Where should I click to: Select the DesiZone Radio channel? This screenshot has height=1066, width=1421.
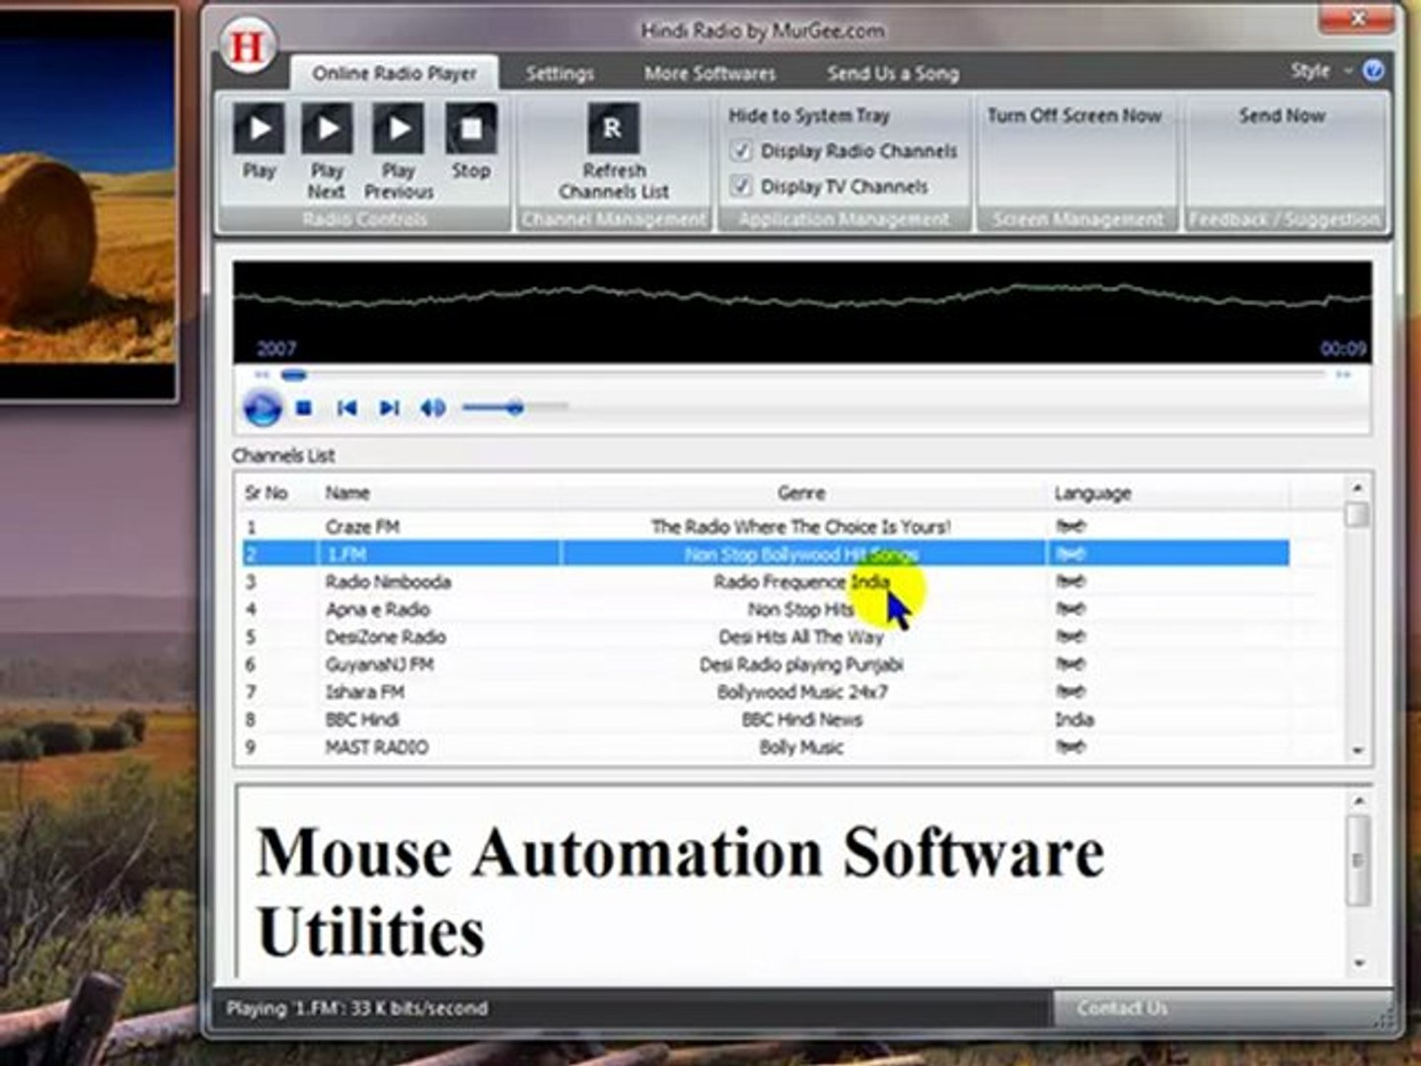tap(386, 637)
